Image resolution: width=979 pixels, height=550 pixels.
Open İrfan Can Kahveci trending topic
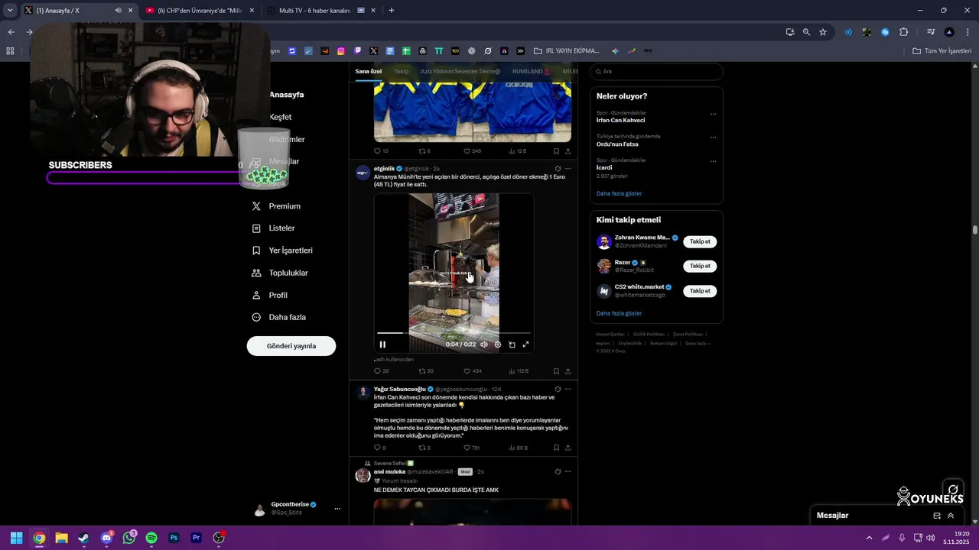pos(621,120)
